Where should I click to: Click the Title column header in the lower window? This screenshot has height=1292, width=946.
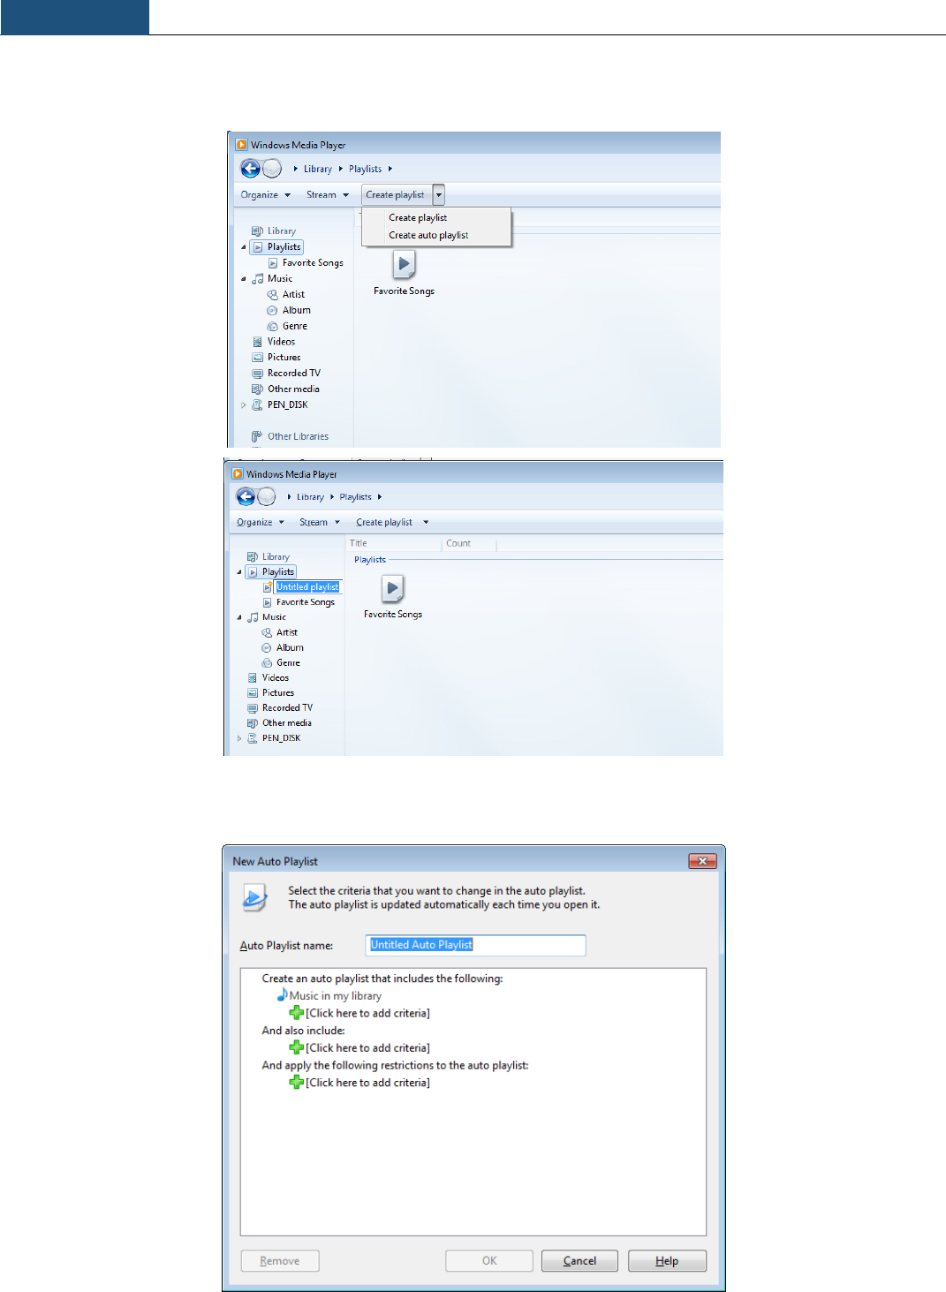click(393, 544)
